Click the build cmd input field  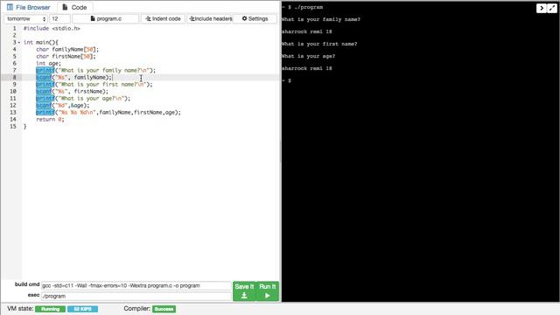coord(136,286)
